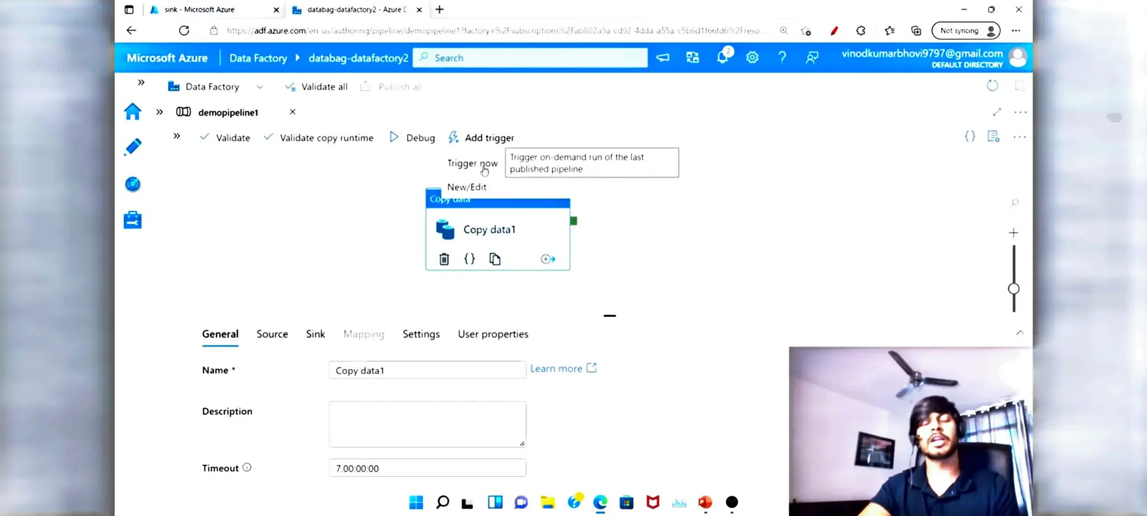The image size is (1147, 516).
Task: Delete the Copy data1 activity
Action: [x=444, y=259]
